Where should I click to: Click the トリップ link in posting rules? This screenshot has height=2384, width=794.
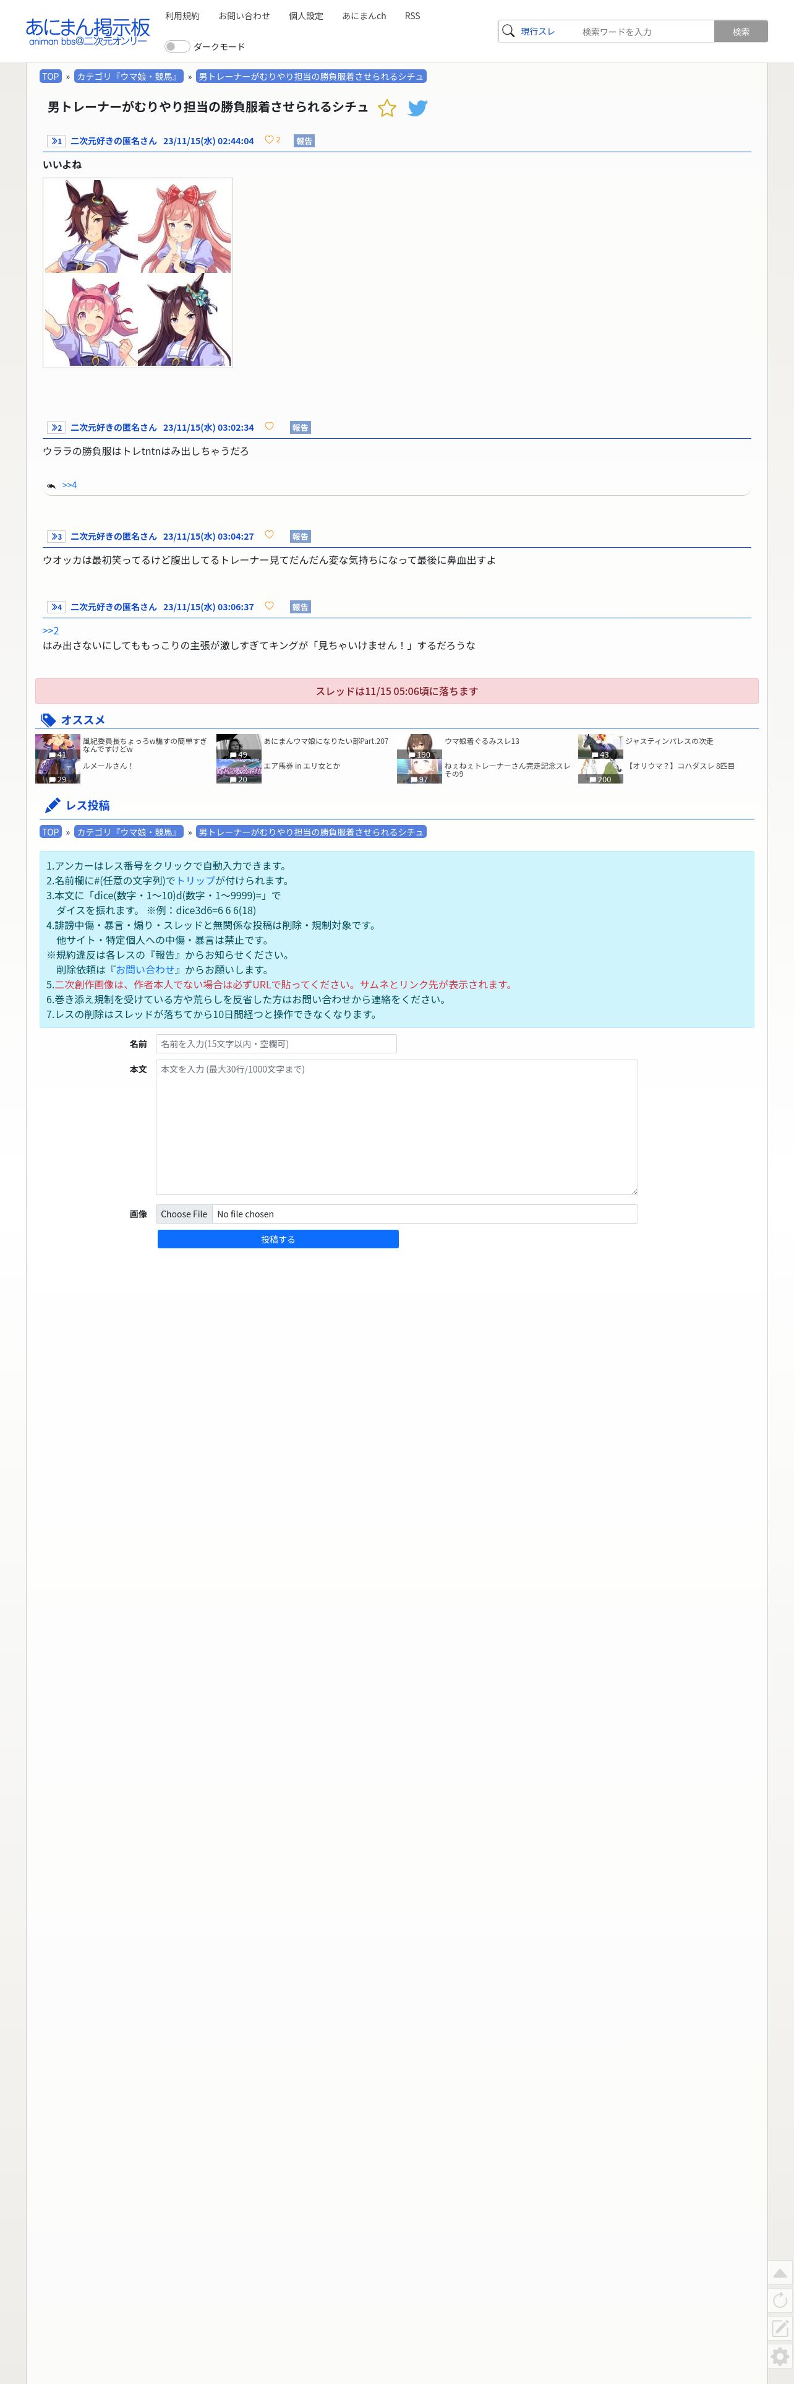(195, 880)
